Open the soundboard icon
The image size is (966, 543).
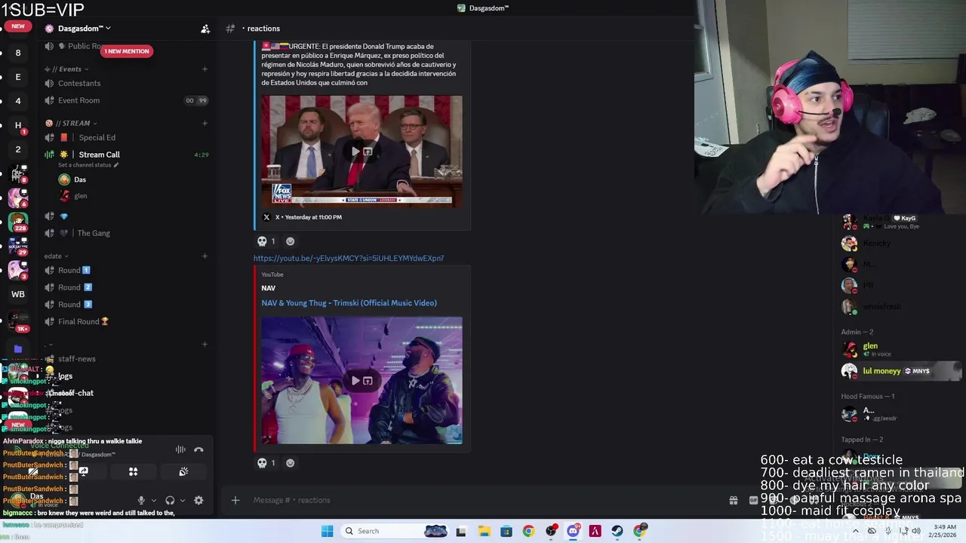click(183, 471)
